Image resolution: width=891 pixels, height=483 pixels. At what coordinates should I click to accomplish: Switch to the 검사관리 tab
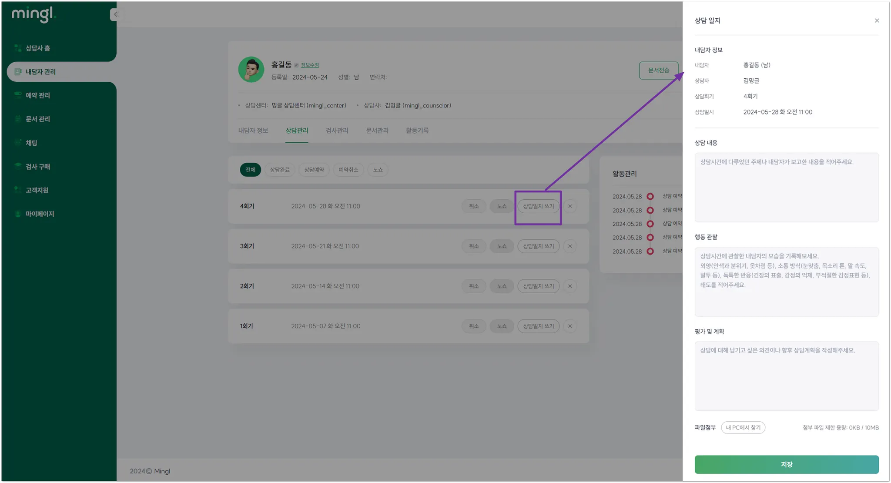[337, 131]
